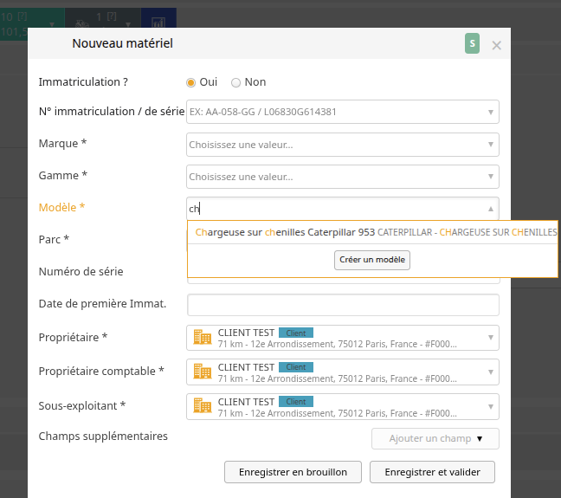Click the Créer un modèle button
The width and height of the screenshot is (561, 498).
(372, 260)
